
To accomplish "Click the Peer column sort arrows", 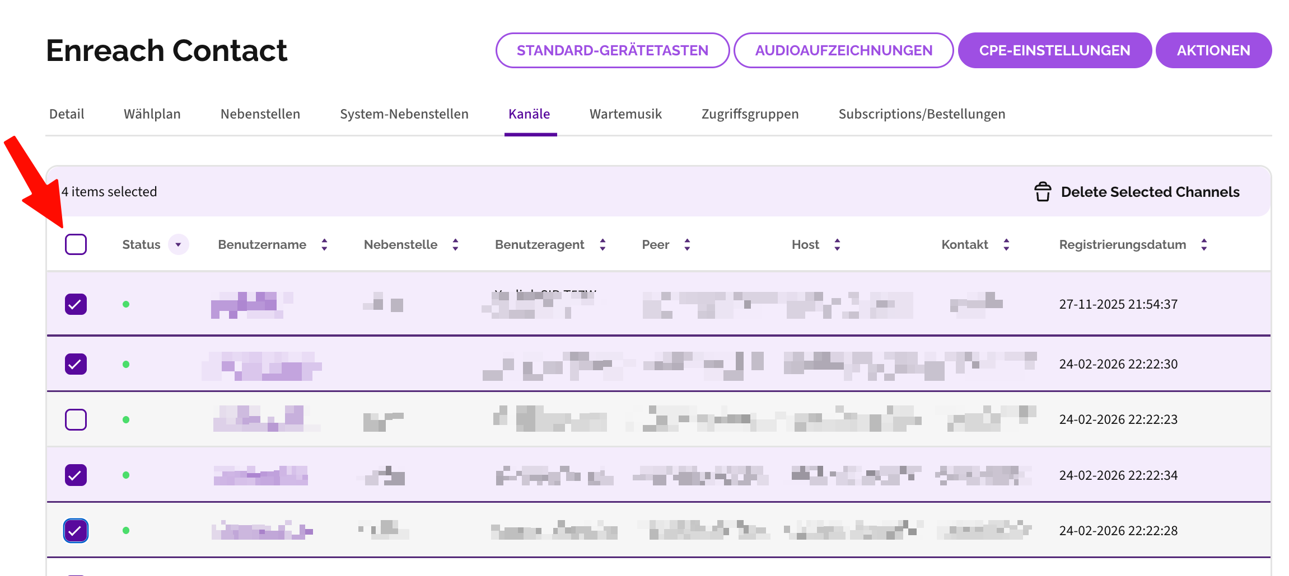I will tap(687, 244).
